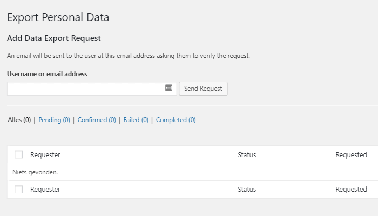Click the Add Data Export Request heading

(x=54, y=38)
